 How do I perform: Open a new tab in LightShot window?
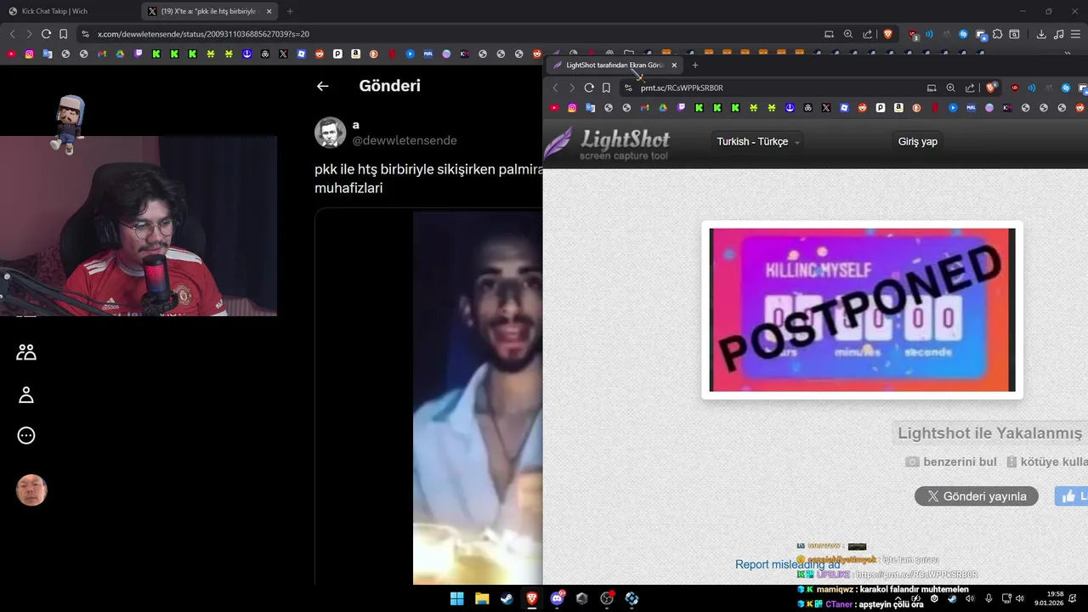pyautogui.click(x=694, y=65)
